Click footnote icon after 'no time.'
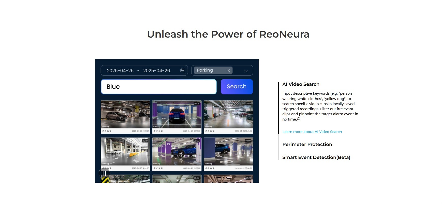 click(x=299, y=119)
